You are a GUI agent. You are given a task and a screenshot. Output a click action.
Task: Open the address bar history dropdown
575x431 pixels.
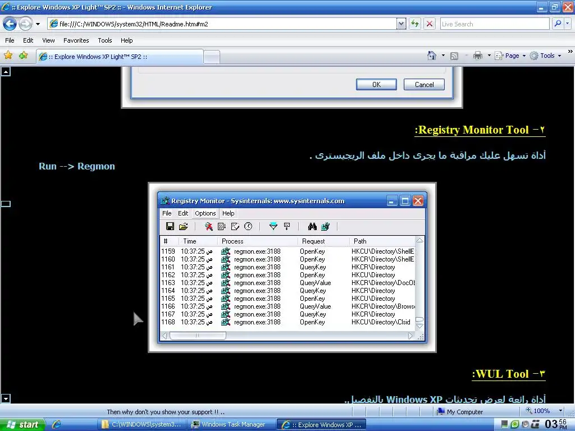tap(401, 24)
